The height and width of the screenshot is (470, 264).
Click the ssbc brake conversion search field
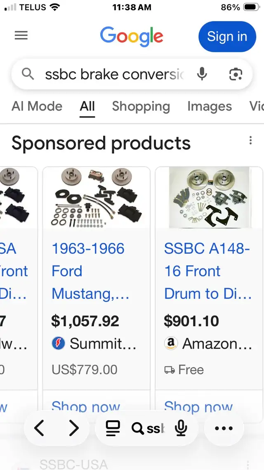113,74
